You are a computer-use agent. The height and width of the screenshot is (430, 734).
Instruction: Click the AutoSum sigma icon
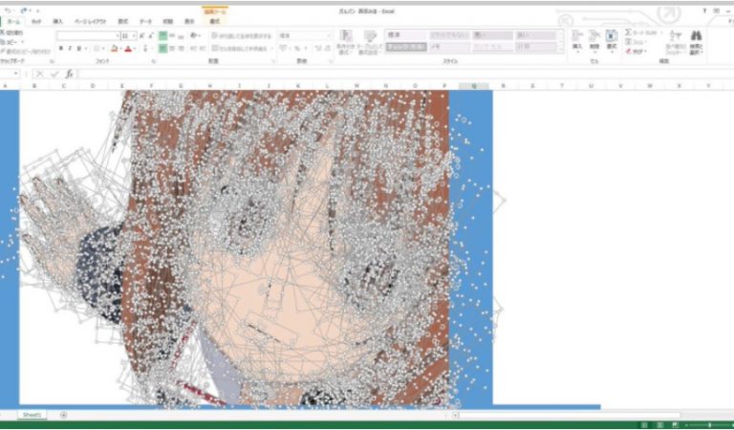(x=628, y=32)
